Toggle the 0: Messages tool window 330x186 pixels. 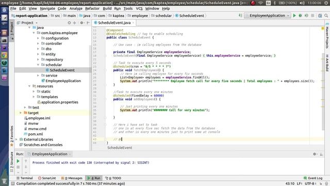pyautogui.click(x=72, y=178)
